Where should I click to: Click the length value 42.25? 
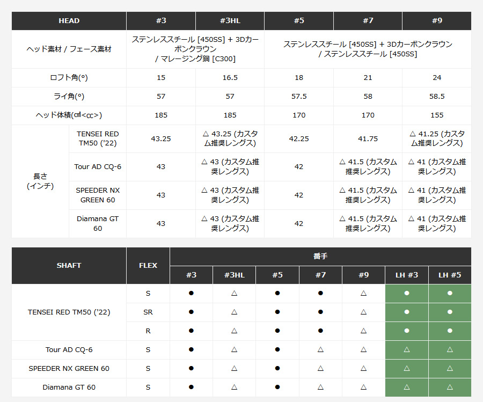(299, 138)
